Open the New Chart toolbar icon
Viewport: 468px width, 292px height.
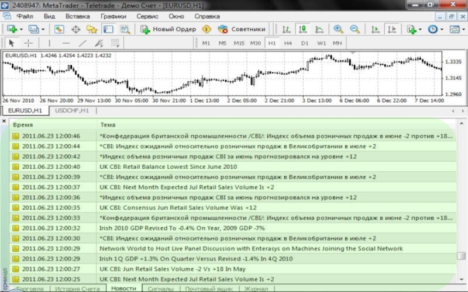tap(12, 29)
